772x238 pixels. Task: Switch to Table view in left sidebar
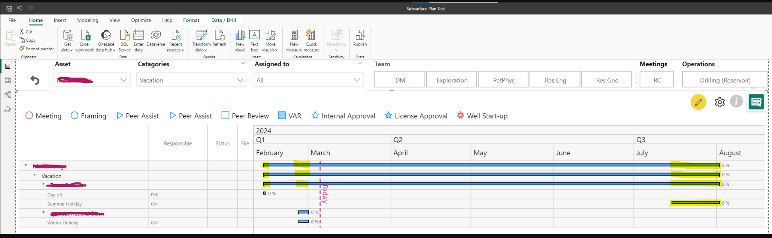8,80
